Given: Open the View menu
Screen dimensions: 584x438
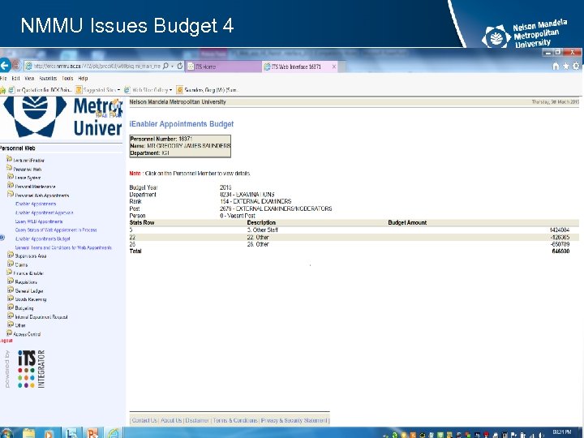Looking at the screenshot, I should pos(29,78).
